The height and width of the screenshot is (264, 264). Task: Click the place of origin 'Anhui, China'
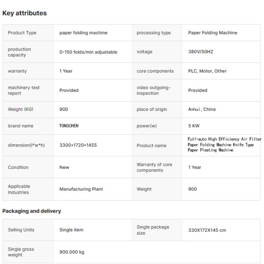pos(202,110)
